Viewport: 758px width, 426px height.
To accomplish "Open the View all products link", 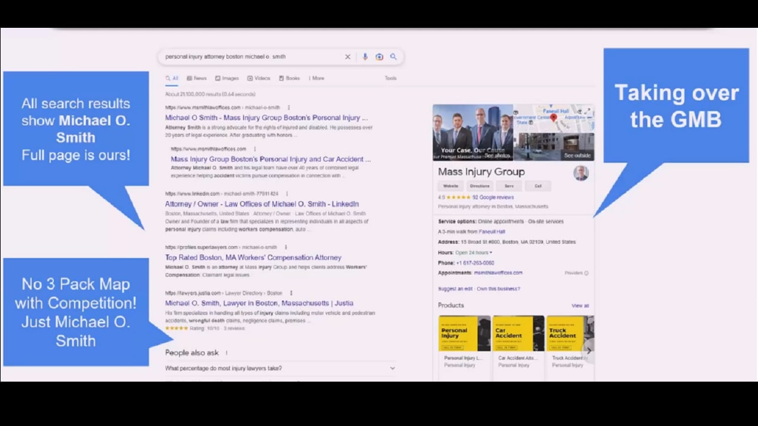I will [579, 305].
